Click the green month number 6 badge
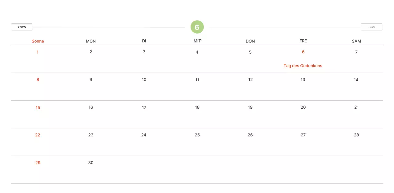The image size is (394, 193). 197,27
